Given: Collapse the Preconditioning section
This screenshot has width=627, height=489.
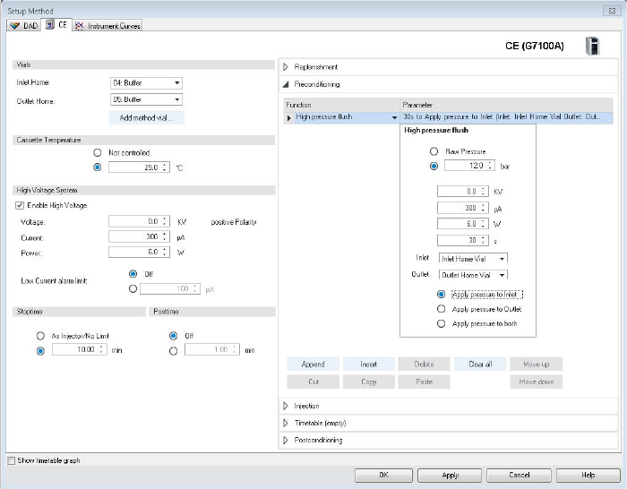Looking at the screenshot, I should [286, 84].
